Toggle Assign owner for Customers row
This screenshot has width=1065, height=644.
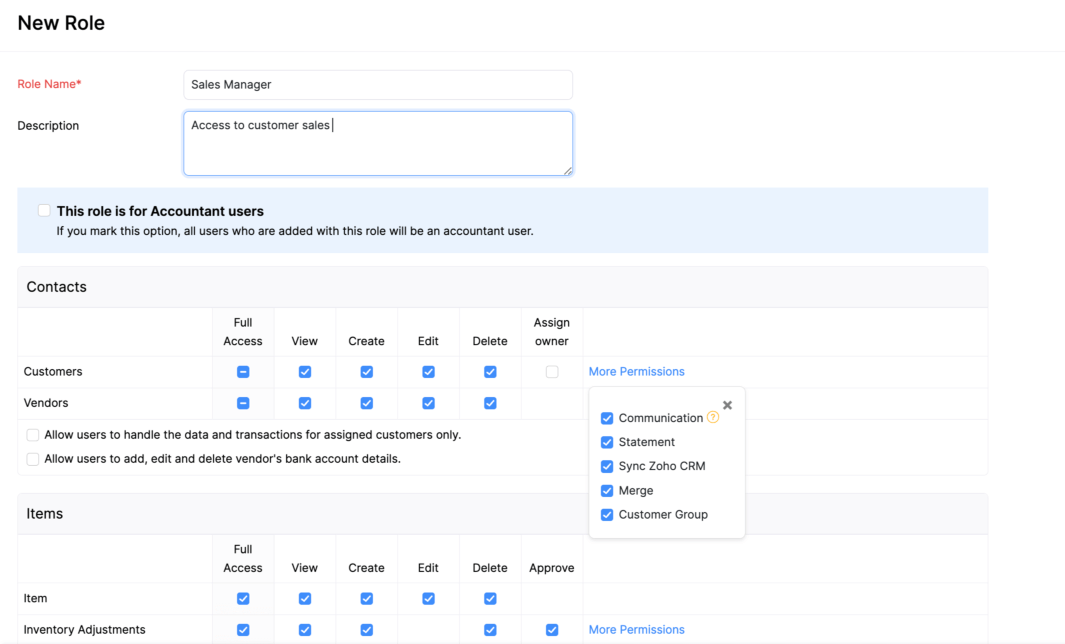pos(552,371)
